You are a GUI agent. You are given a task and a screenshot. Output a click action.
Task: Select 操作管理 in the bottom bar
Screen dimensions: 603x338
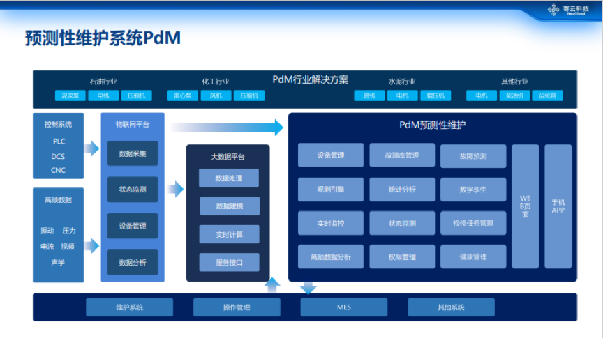tap(237, 307)
